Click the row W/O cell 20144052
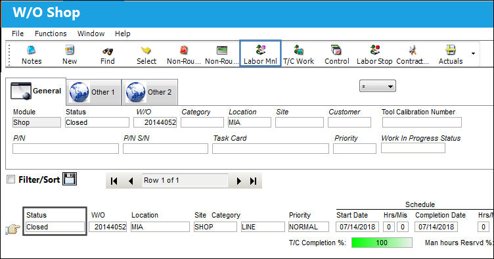Image resolution: width=494 pixels, height=259 pixels. (108, 227)
